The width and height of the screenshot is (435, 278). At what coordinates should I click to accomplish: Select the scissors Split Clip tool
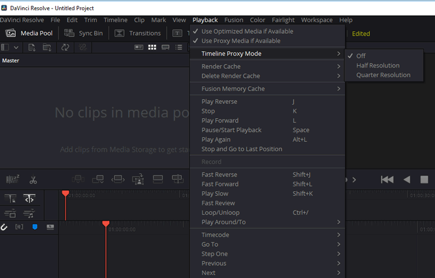point(33,180)
